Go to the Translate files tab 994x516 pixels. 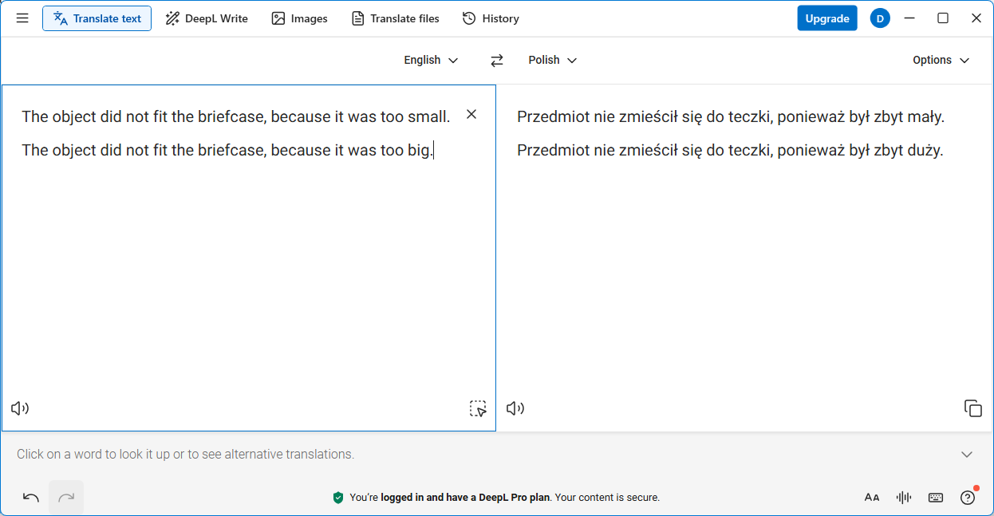pyautogui.click(x=396, y=18)
